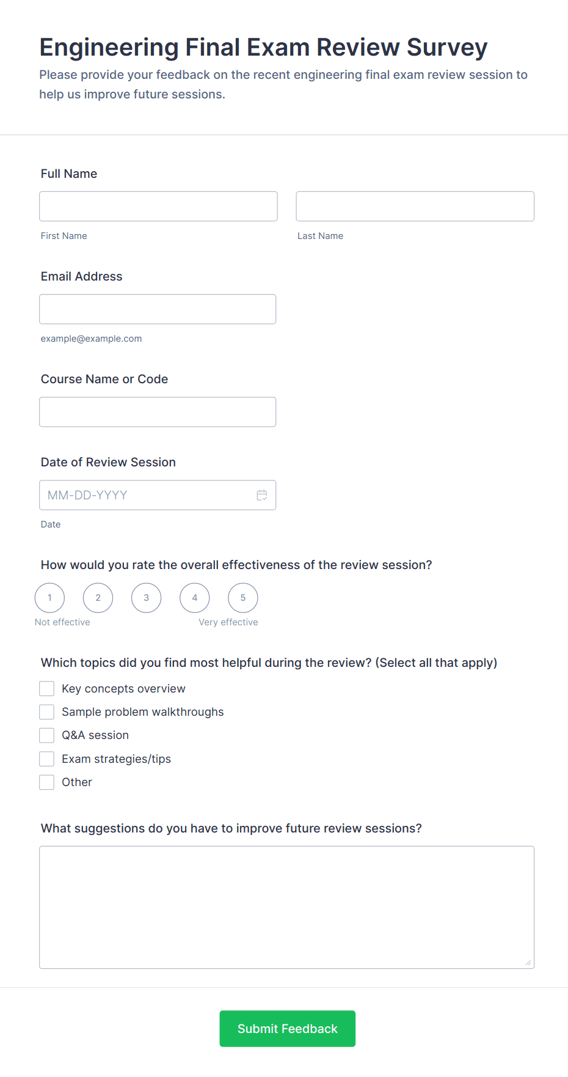Click the Sample problem walkthroughs label
The height and width of the screenshot is (1077, 568).
(142, 712)
